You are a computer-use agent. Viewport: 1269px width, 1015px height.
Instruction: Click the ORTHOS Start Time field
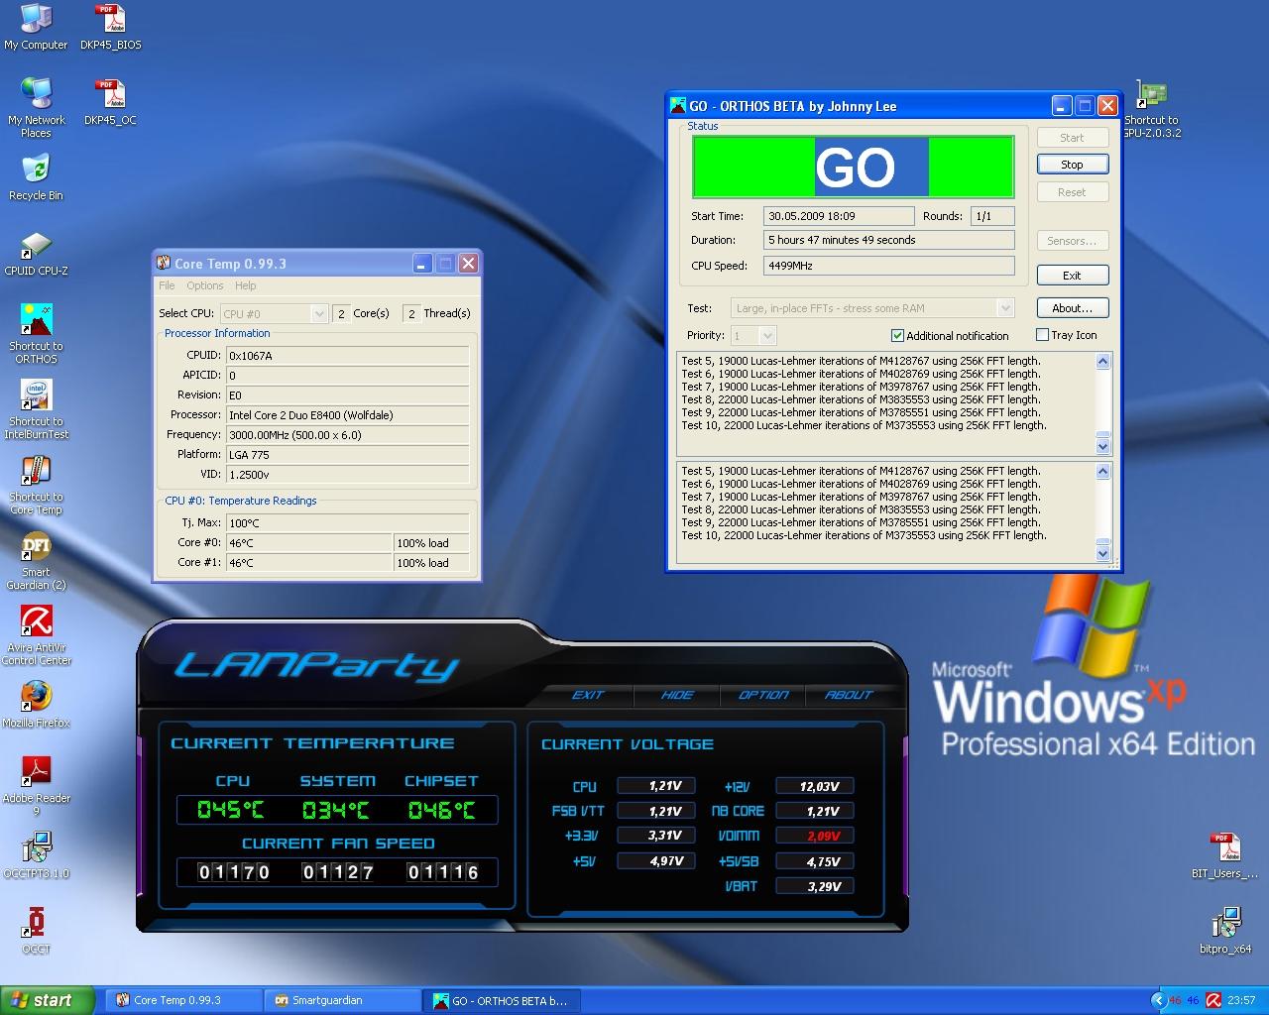click(839, 216)
